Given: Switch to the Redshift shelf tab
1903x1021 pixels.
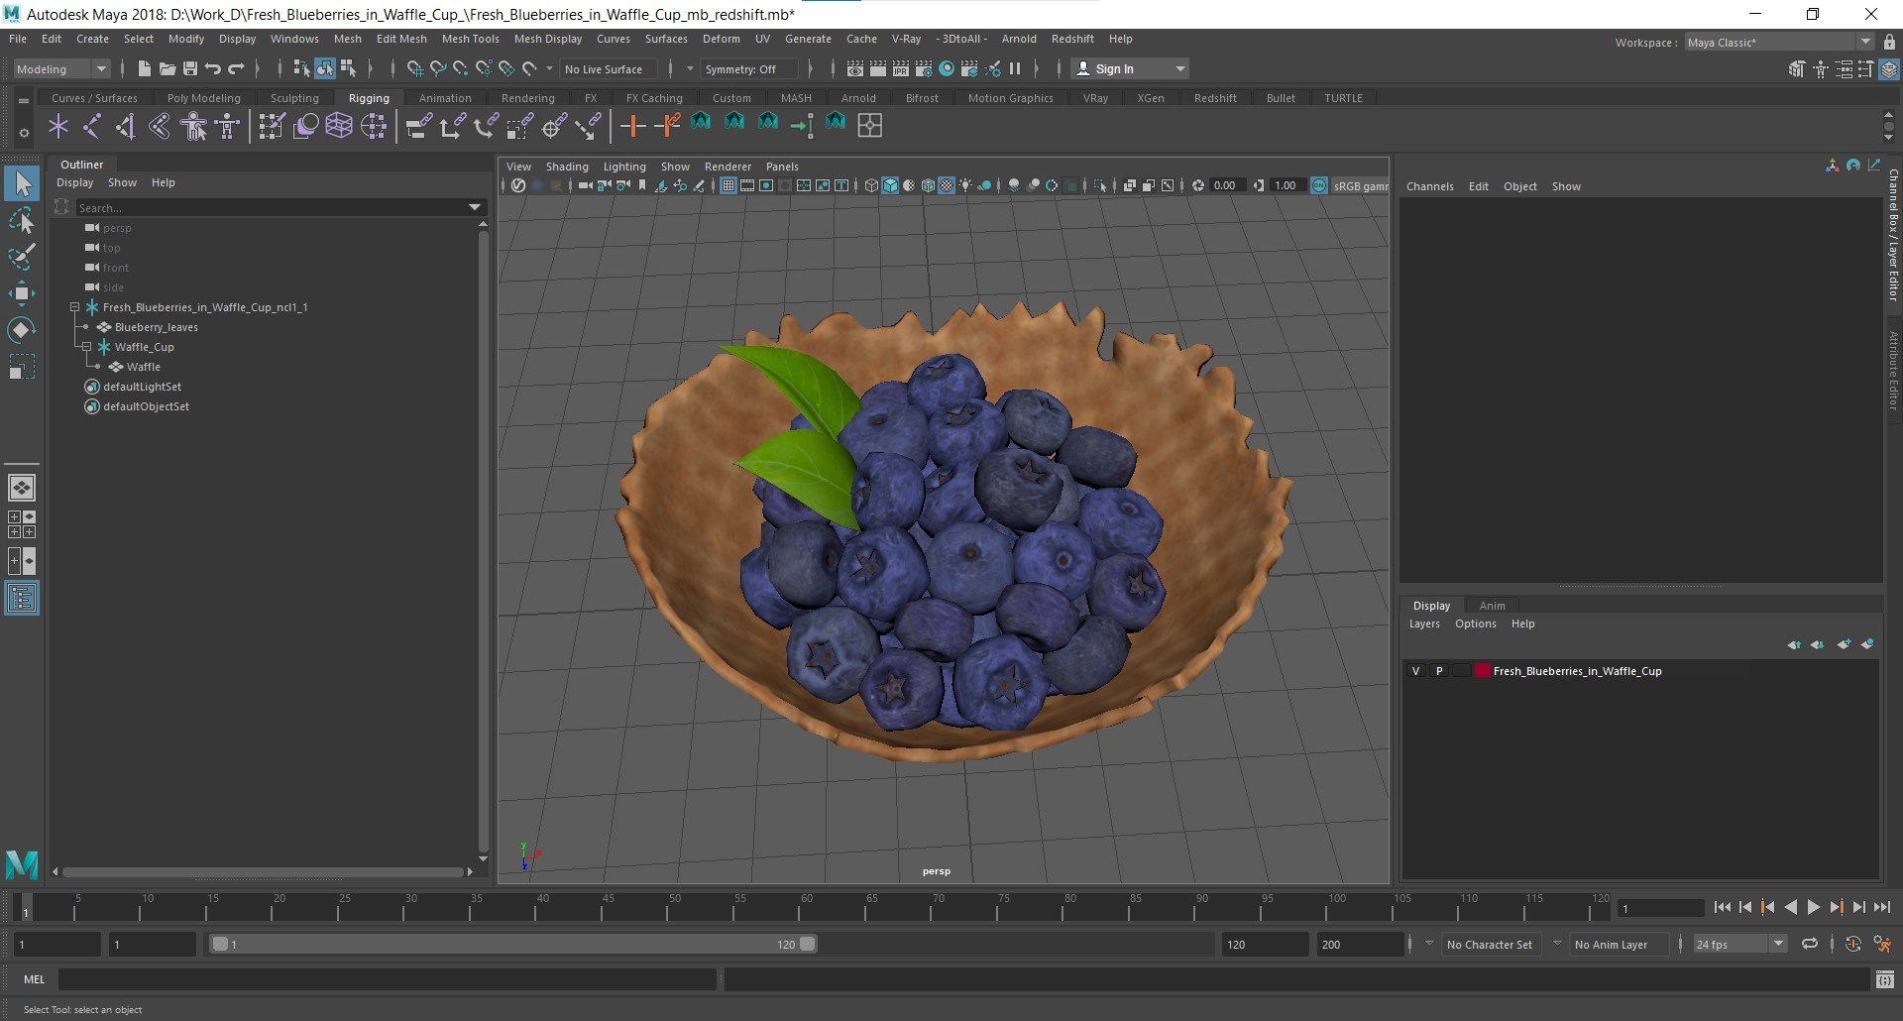Looking at the screenshot, I should click(1215, 98).
